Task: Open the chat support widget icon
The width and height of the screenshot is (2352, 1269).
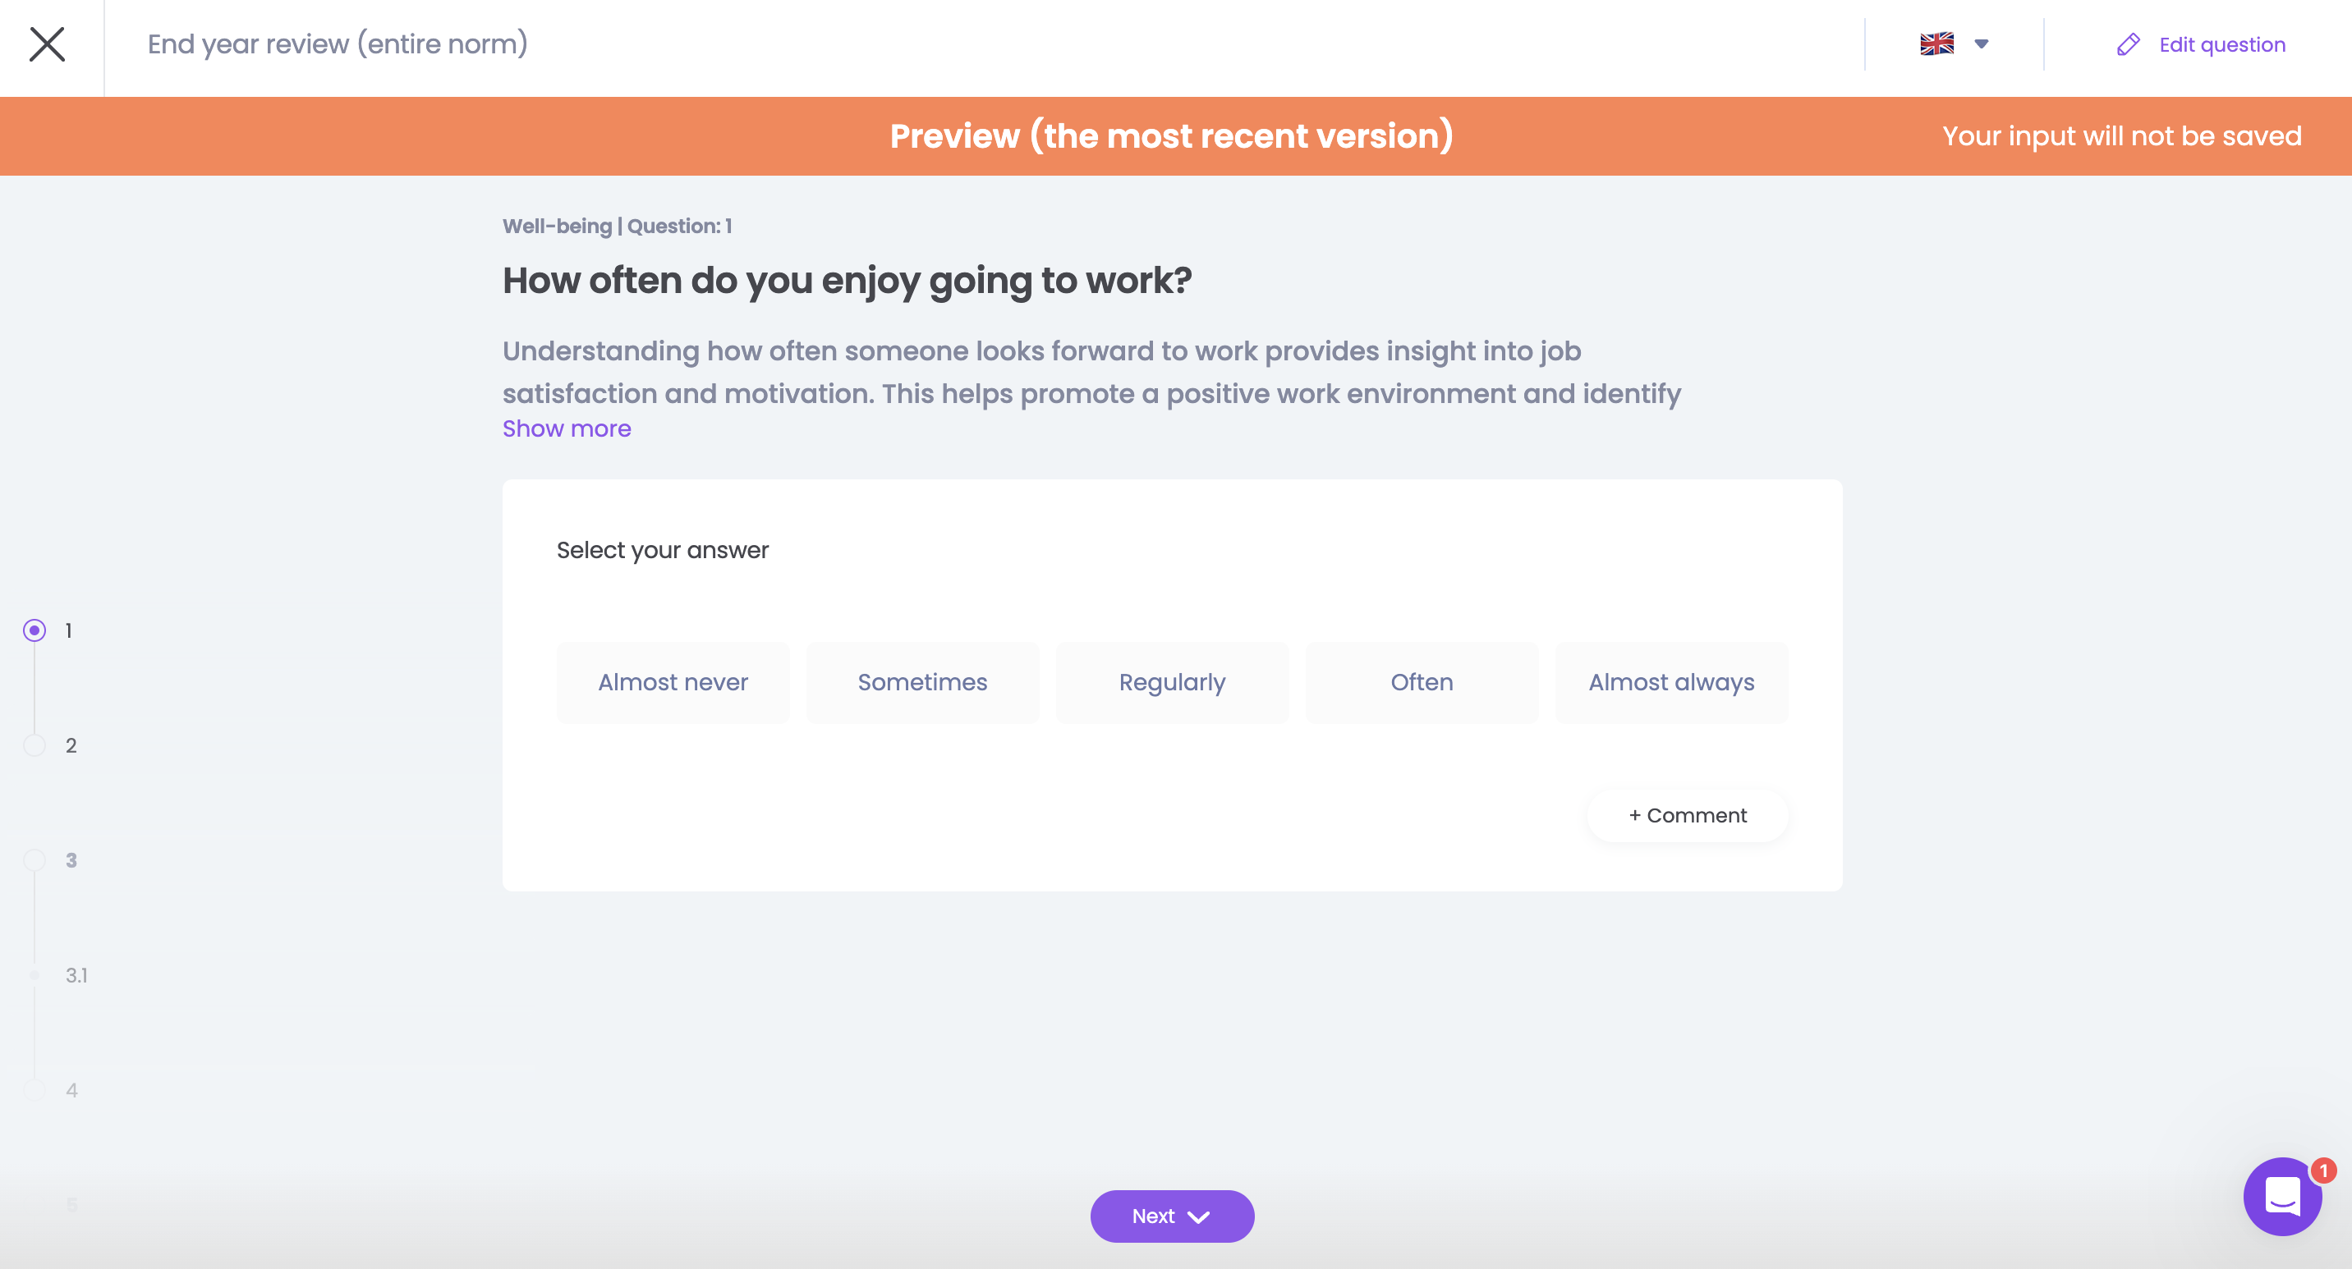Action: pyautogui.click(x=2281, y=1196)
